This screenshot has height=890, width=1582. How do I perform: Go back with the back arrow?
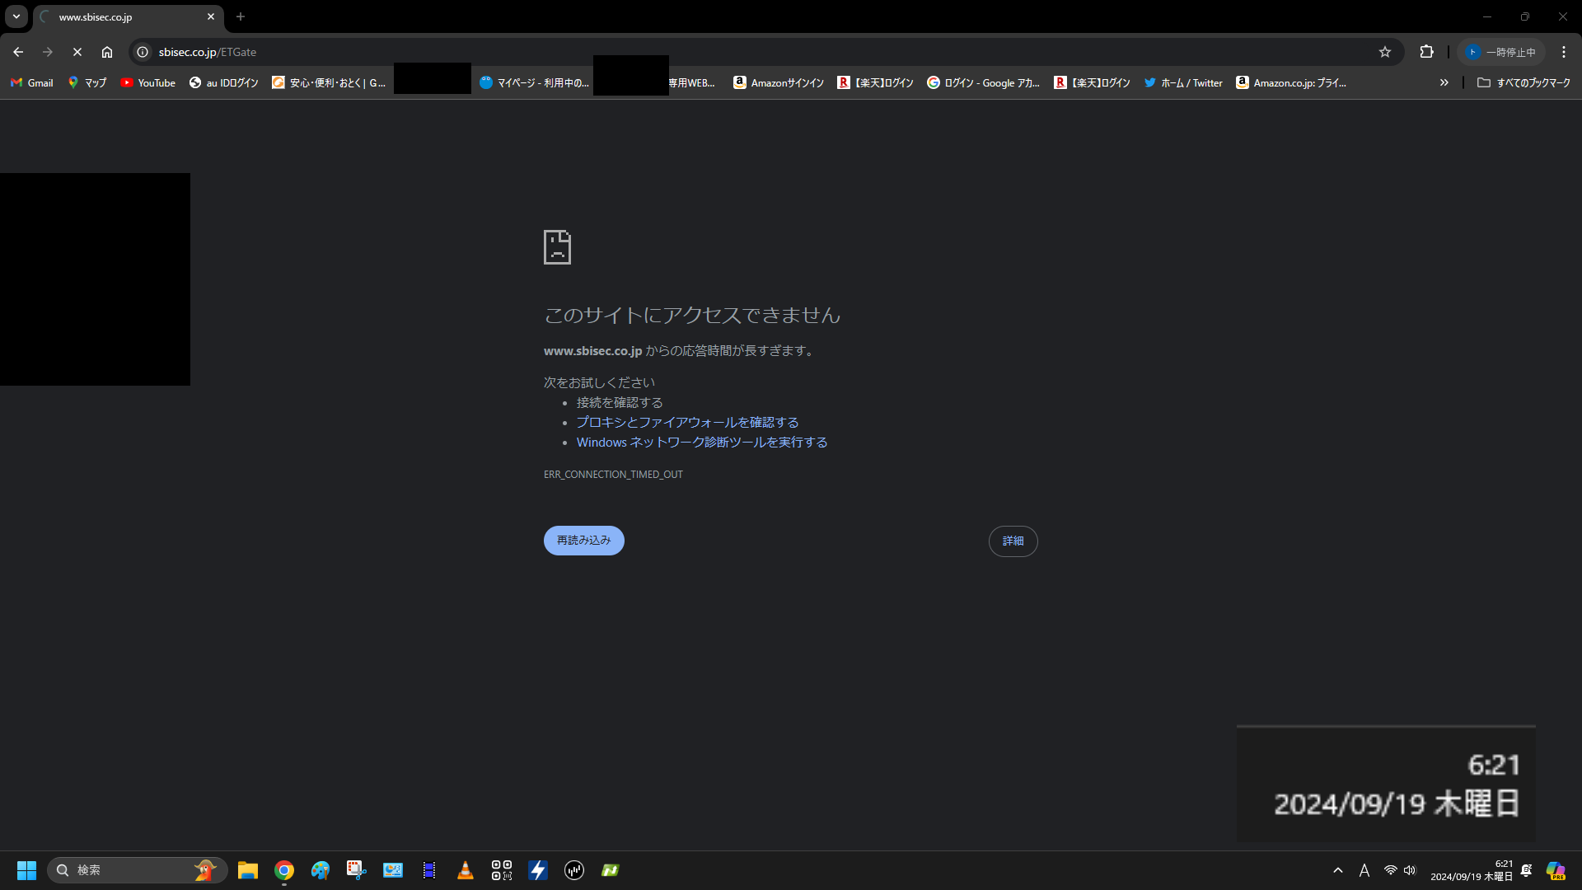pyautogui.click(x=18, y=52)
